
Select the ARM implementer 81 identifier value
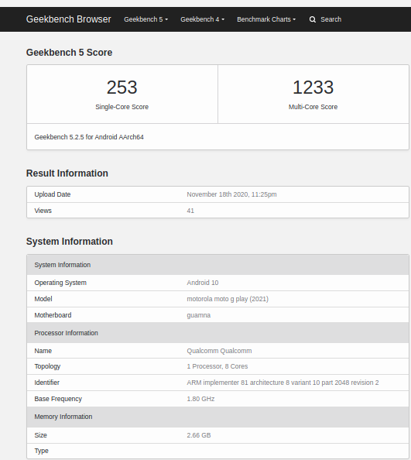[283, 383]
